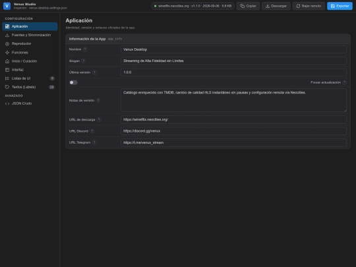
Task: Click the app_info section key label
Action: point(115,39)
